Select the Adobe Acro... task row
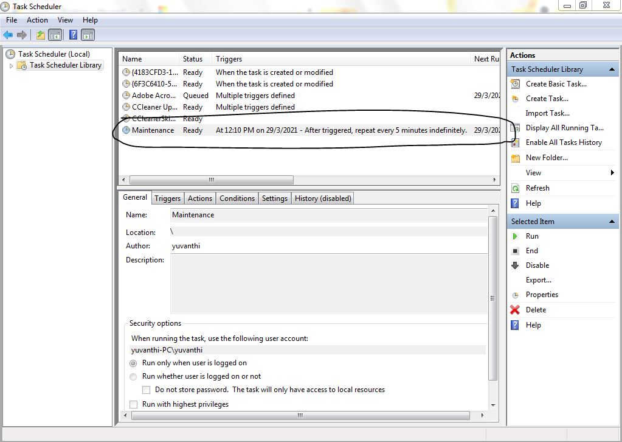622x442 pixels. pyautogui.click(x=309, y=96)
